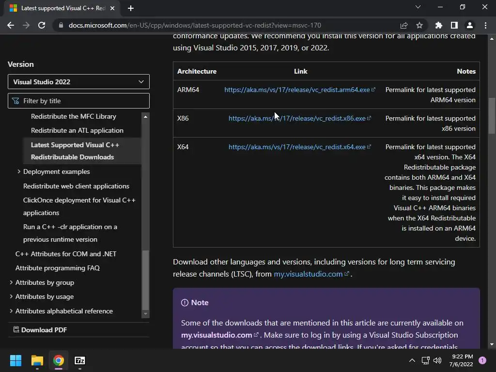Open Redistribute an ATL application article
The image size is (496, 372).
pos(77,130)
